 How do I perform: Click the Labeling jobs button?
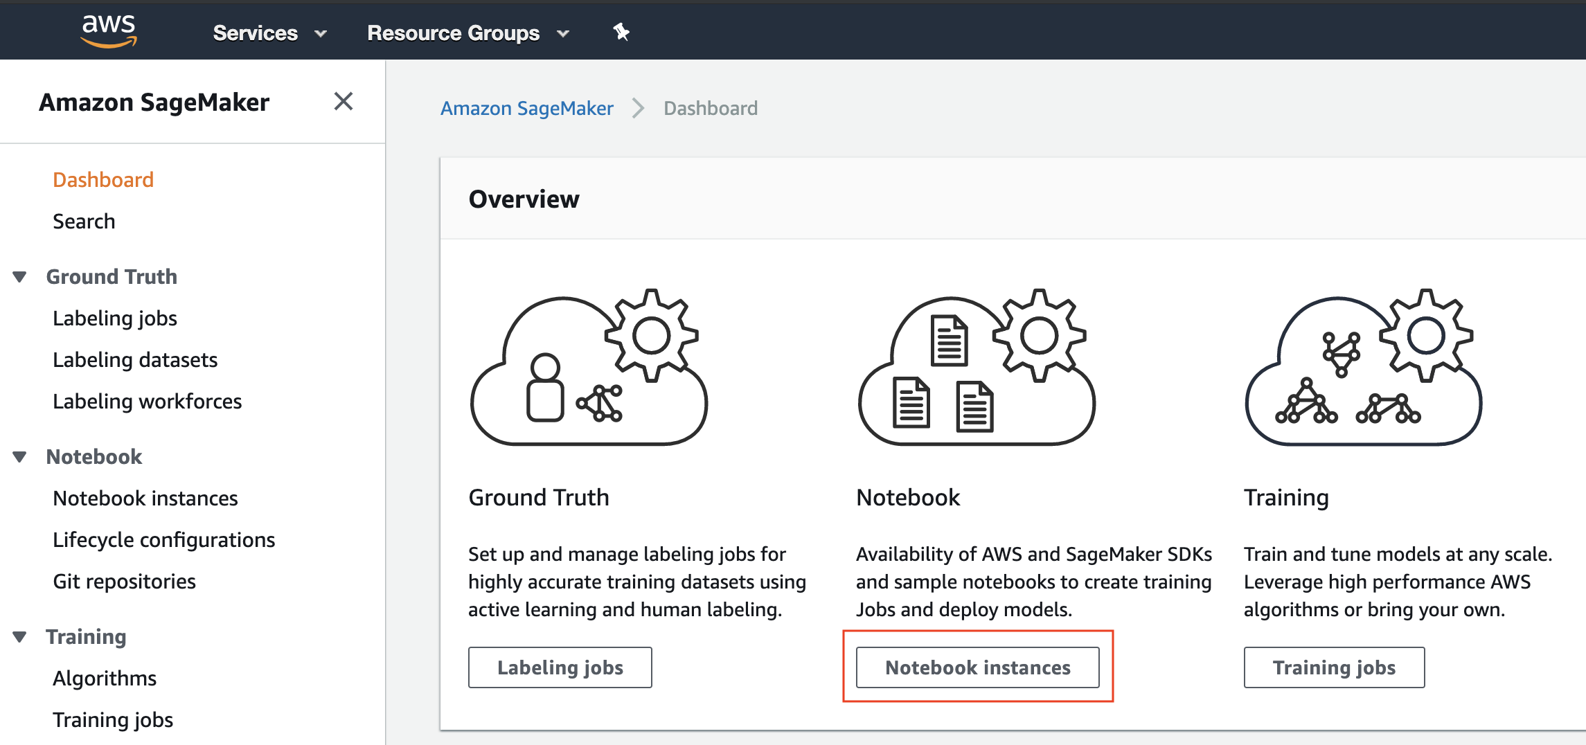560,667
